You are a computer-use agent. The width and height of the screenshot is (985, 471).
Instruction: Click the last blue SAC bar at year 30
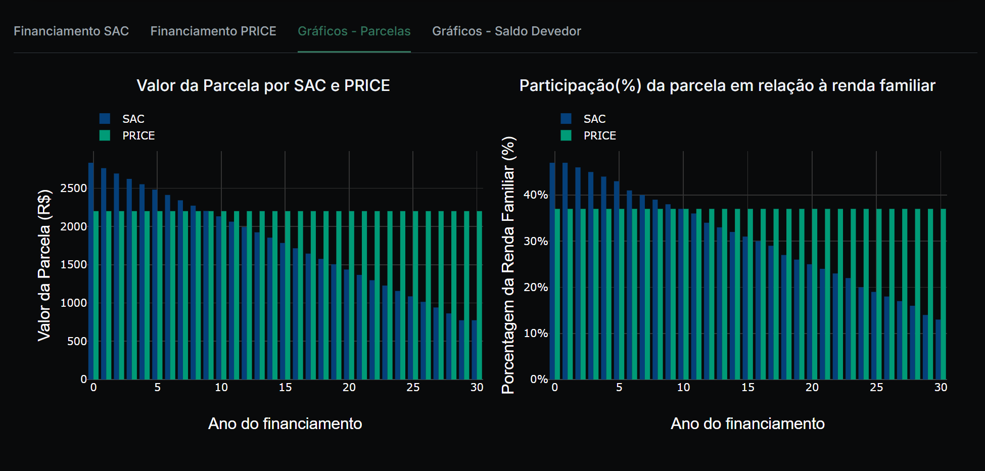click(473, 349)
